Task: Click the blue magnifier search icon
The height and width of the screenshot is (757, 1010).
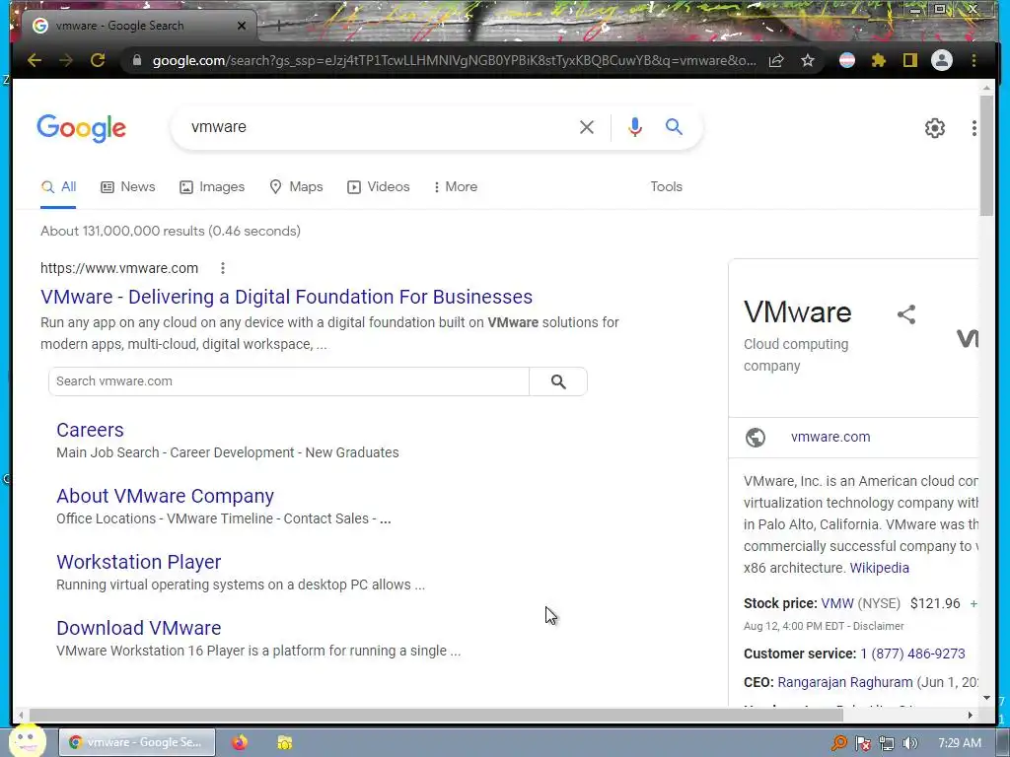Action: pyautogui.click(x=674, y=127)
